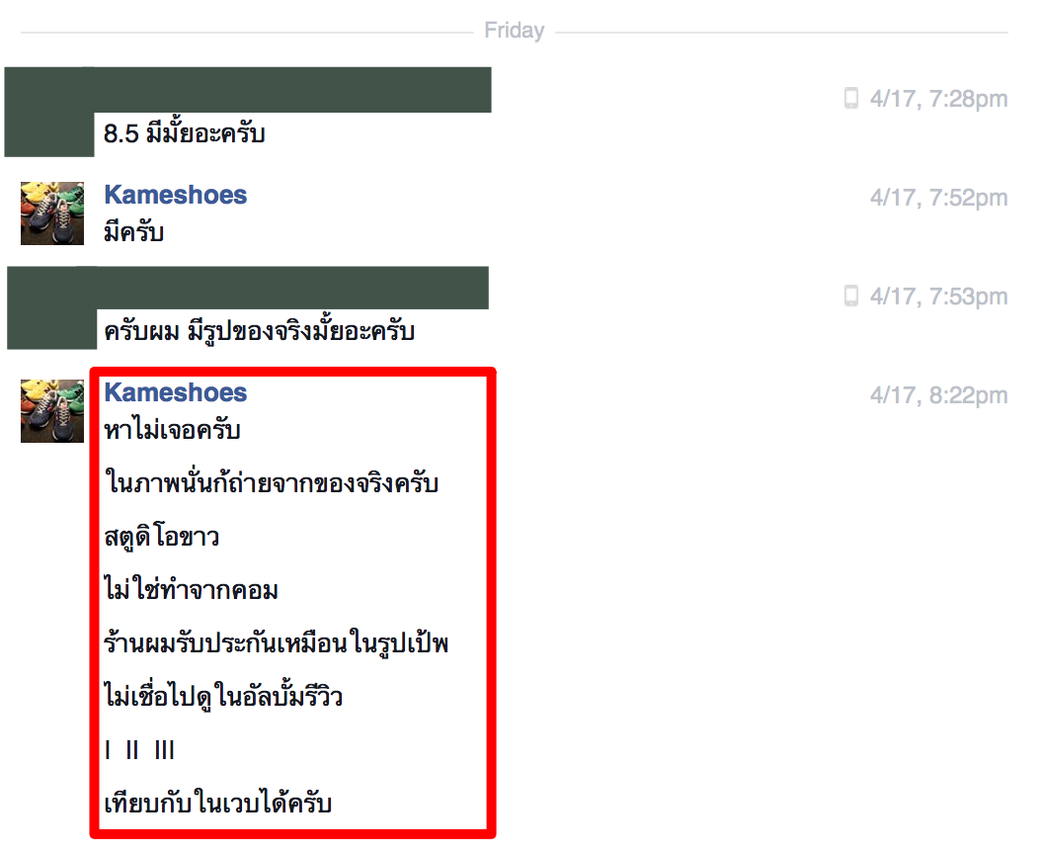Click the 4/17, 8:22pm timestamp

[938, 395]
